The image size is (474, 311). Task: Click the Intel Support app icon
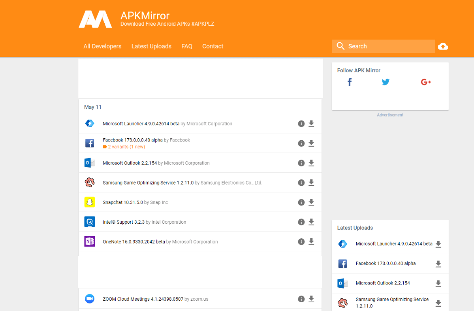coord(90,222)
